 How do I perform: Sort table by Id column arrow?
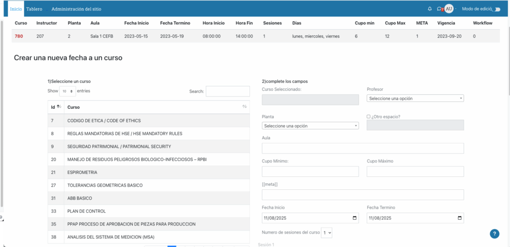tap(59, 107)
